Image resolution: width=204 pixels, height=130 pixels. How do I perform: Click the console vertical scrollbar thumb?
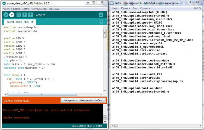pos(105,117)
